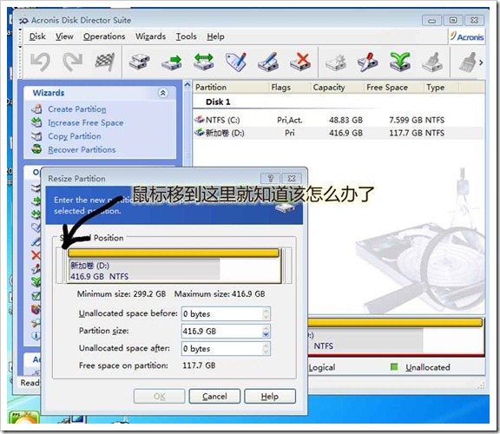Click the Resize Partition dialog question-mark button
500x434 pixels.
click(270, 178)
